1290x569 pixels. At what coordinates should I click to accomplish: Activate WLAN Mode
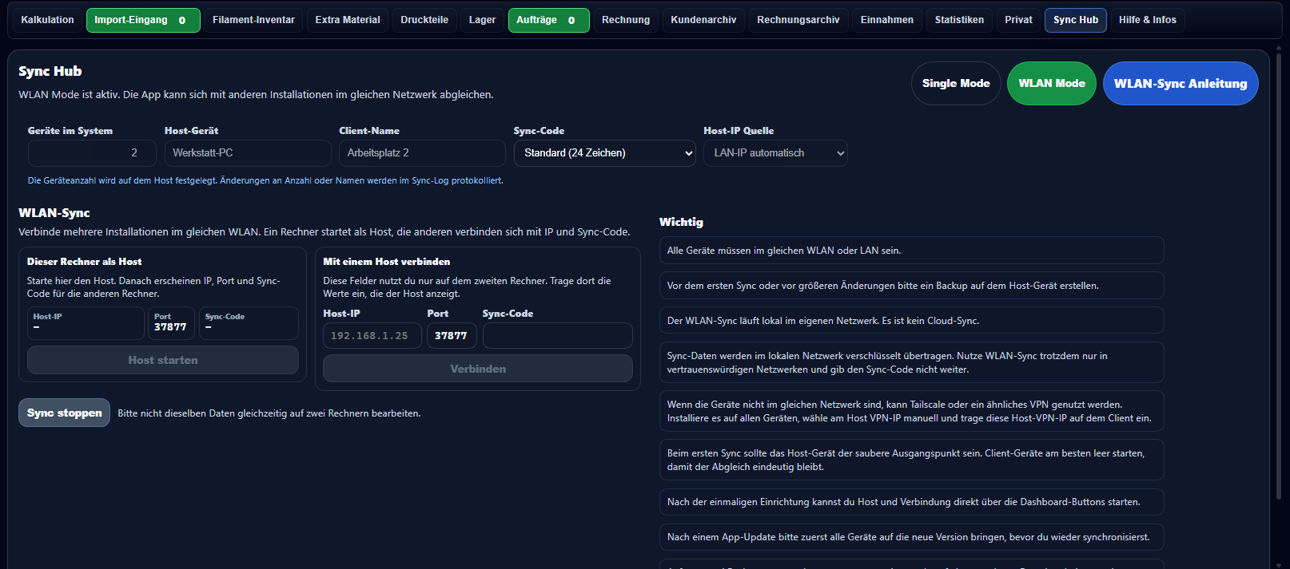click(1052, 83)
